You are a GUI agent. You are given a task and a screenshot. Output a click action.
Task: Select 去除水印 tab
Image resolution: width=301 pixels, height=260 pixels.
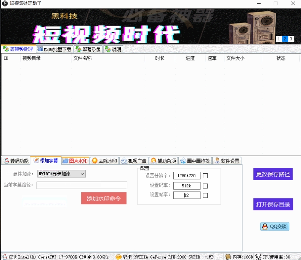coord(105,161)
